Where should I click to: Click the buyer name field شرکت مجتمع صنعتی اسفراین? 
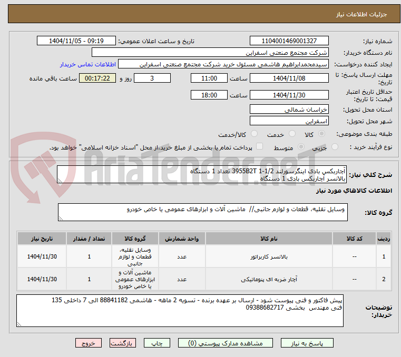[210, 53]
